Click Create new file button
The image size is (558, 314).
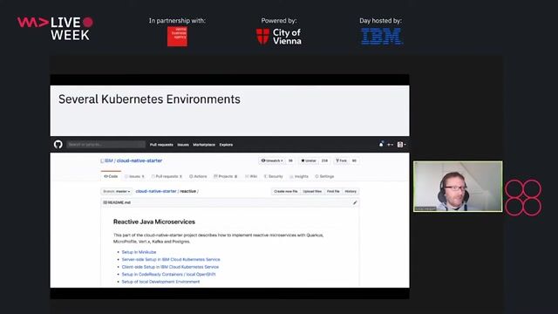pos(285,192)
